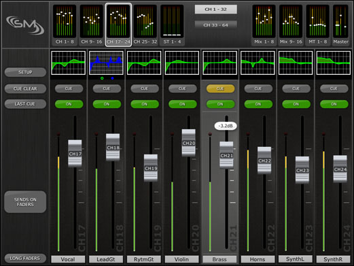Select the RytmGt channel name label
The width and height of the screenshot is (354, 266).
click(x=144, y=259)
